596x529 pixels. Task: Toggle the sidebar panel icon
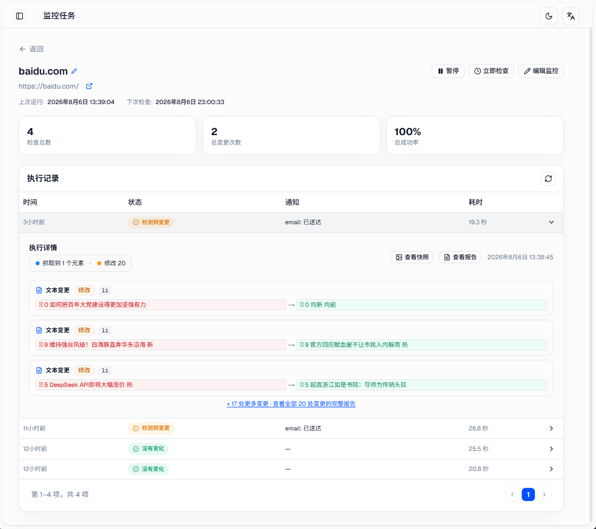(x=20, y=16)
